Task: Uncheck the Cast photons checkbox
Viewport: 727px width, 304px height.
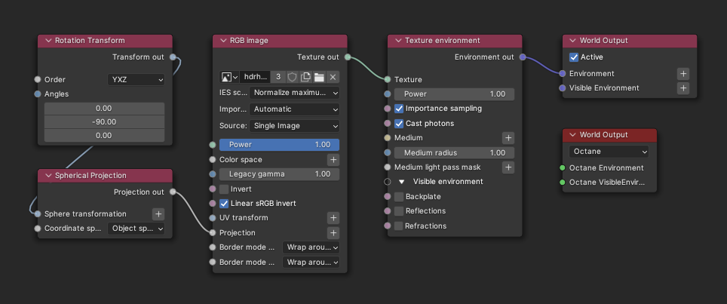Action: [400, 124]
